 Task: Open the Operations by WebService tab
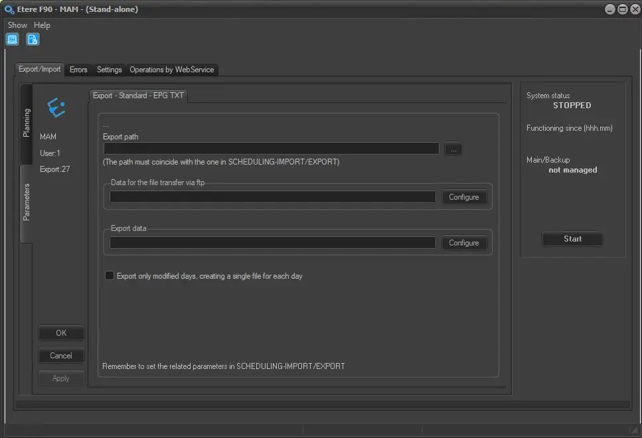click(171, 70)
